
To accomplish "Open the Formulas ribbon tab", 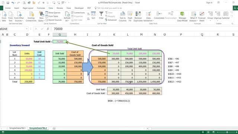I will point(41,8).
